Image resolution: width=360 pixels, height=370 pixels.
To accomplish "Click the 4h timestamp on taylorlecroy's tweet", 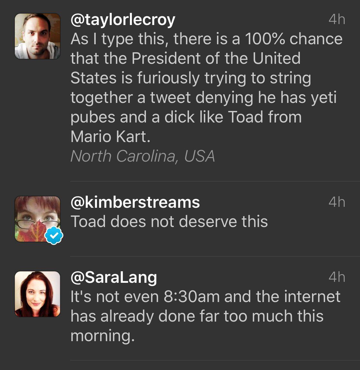I will (337, 20).
